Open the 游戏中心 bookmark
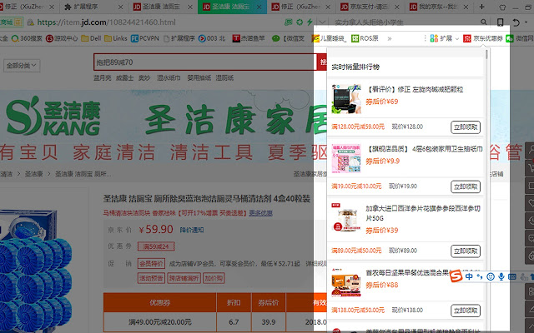 (62, 38)
